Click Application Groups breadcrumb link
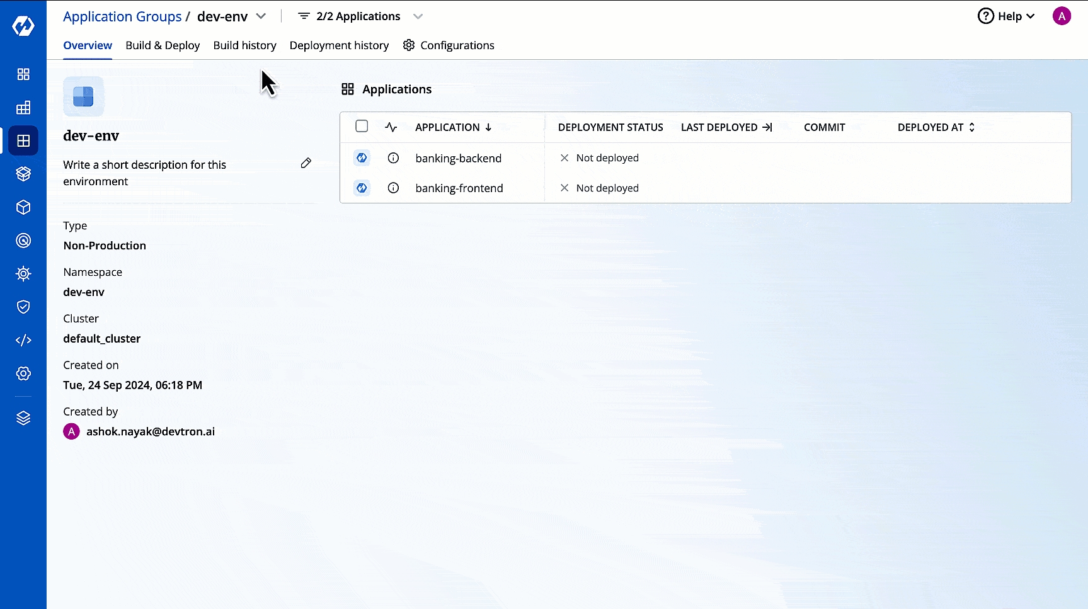The width and height of the screenshot is (1088, 609). (122, 16)
